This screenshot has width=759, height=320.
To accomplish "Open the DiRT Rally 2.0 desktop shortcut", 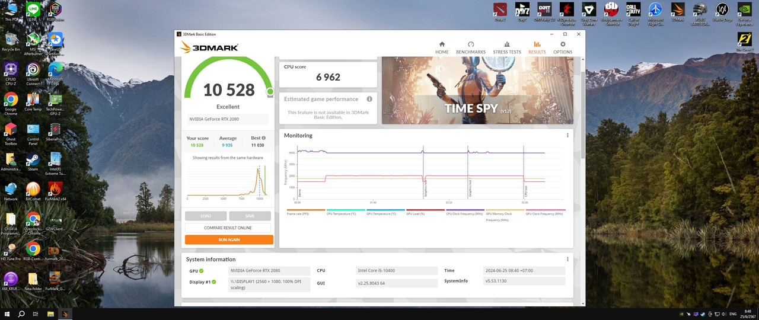I will coord(545,12).
